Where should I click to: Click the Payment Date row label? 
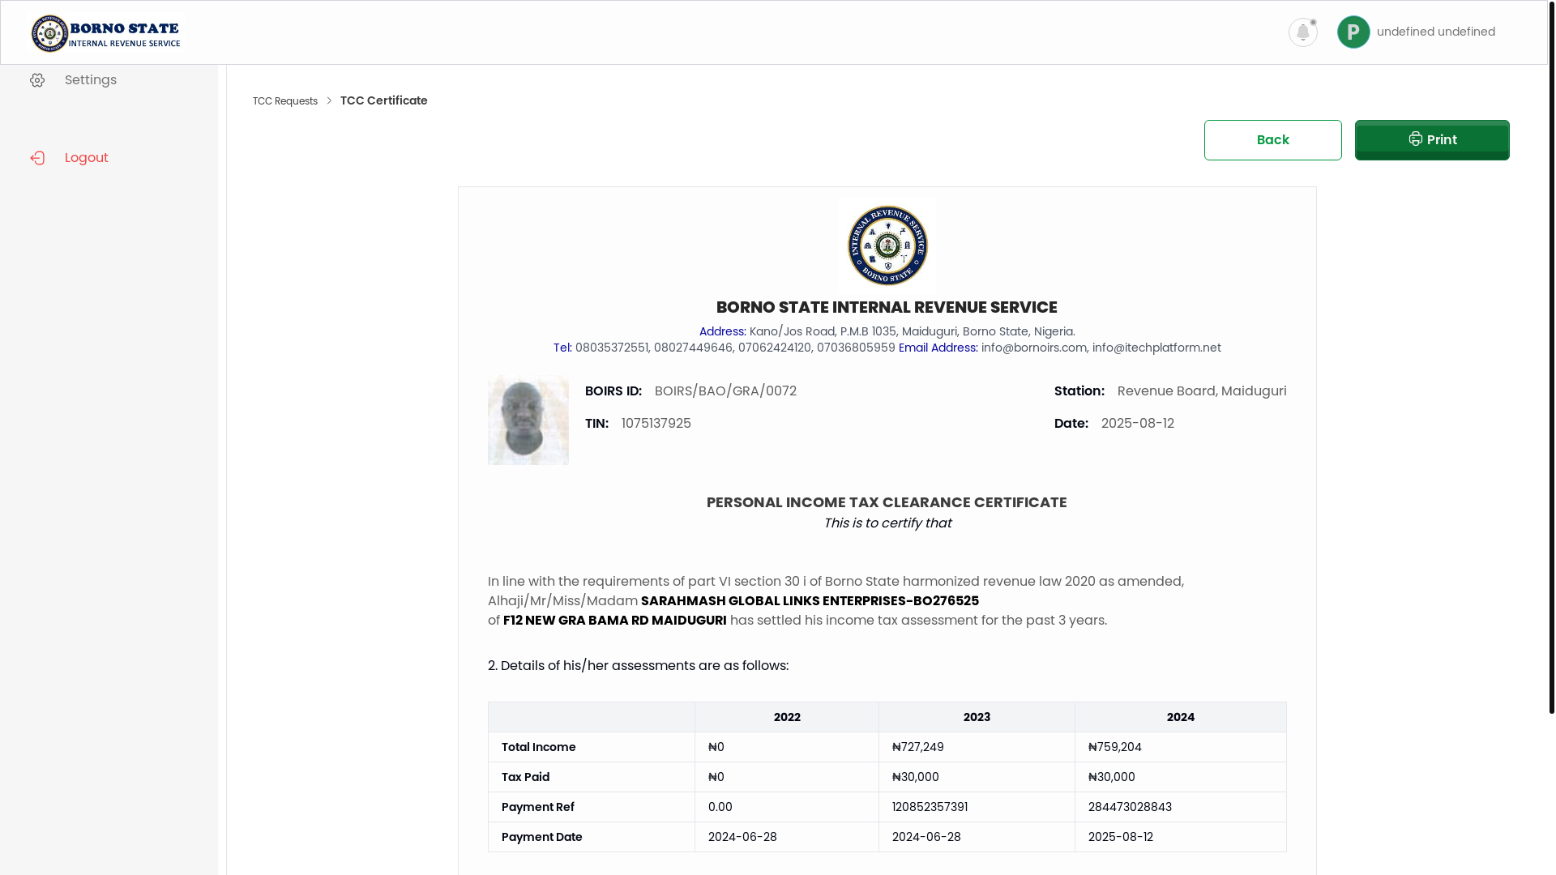pos(541,837)
